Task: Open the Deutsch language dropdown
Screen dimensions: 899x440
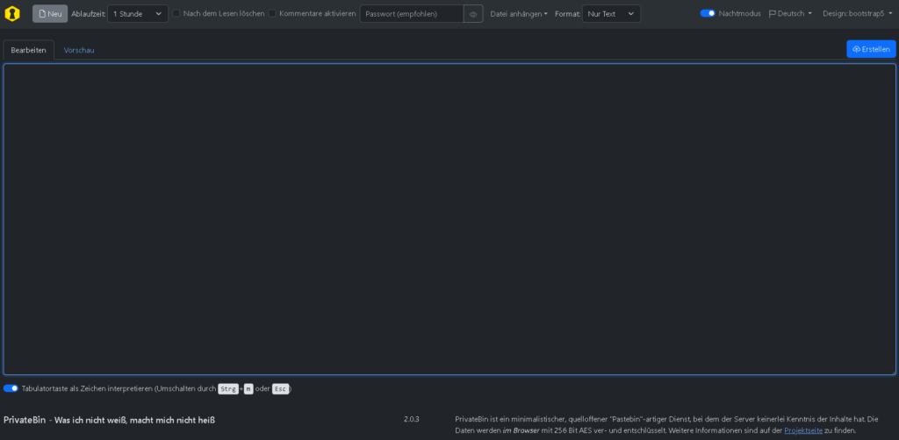Action: click(790, 14)
